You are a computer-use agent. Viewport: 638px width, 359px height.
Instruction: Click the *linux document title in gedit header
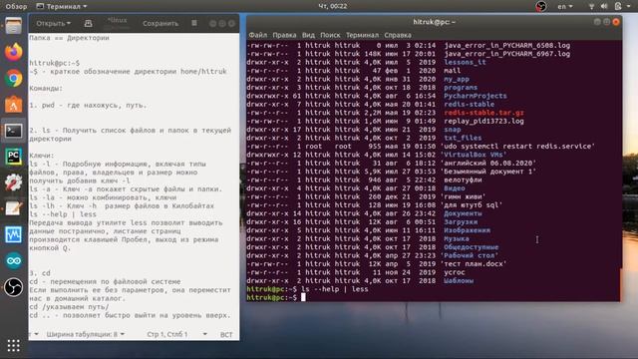click(x=118, y=20)
